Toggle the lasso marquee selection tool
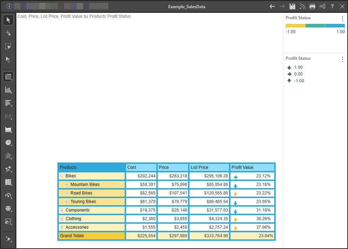Viewport: 348px width, 249px height. click(8, 46)
